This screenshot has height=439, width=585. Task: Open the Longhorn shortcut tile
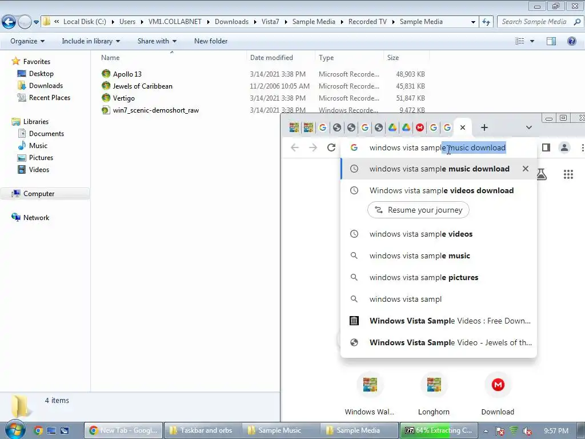pos(434,394)
